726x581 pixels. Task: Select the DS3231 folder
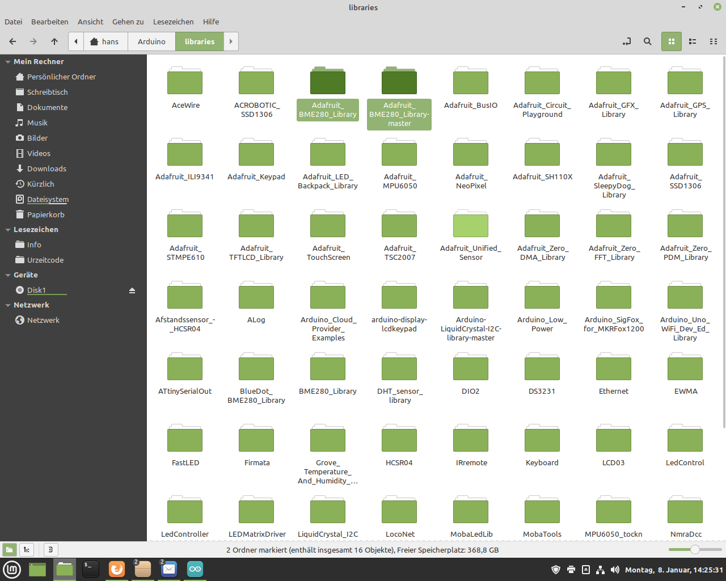coord(542,374)
